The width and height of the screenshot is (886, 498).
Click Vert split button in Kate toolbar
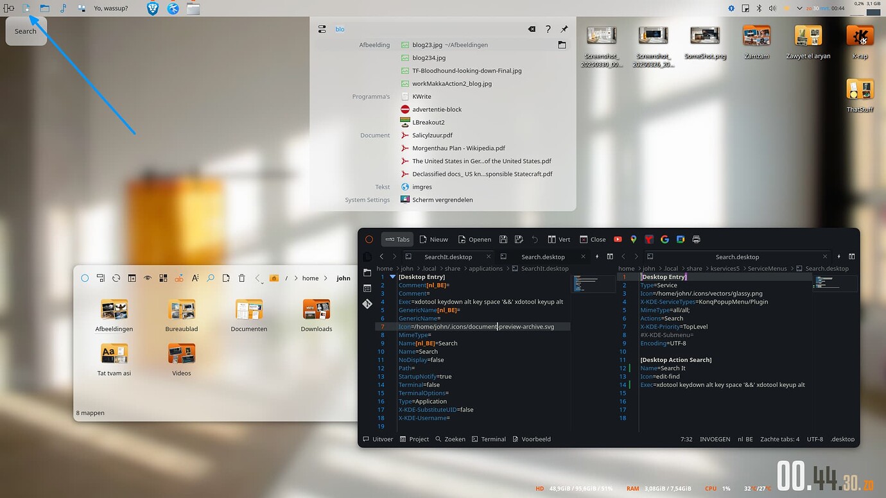pyautogui.click(x=559, y=239)
